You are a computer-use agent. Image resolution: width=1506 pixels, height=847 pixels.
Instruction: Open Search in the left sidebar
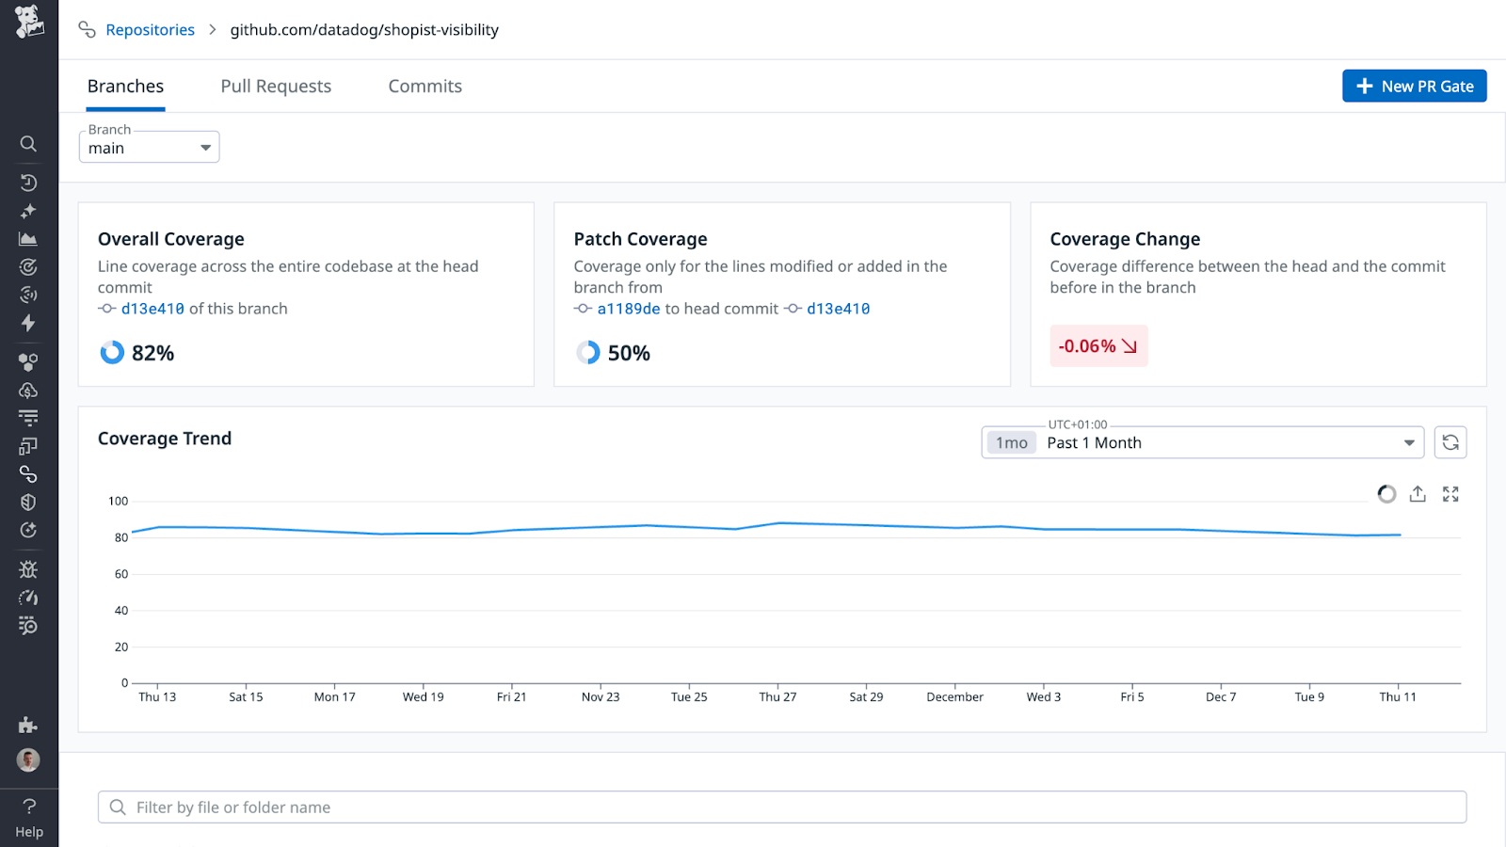click(28, 143)
